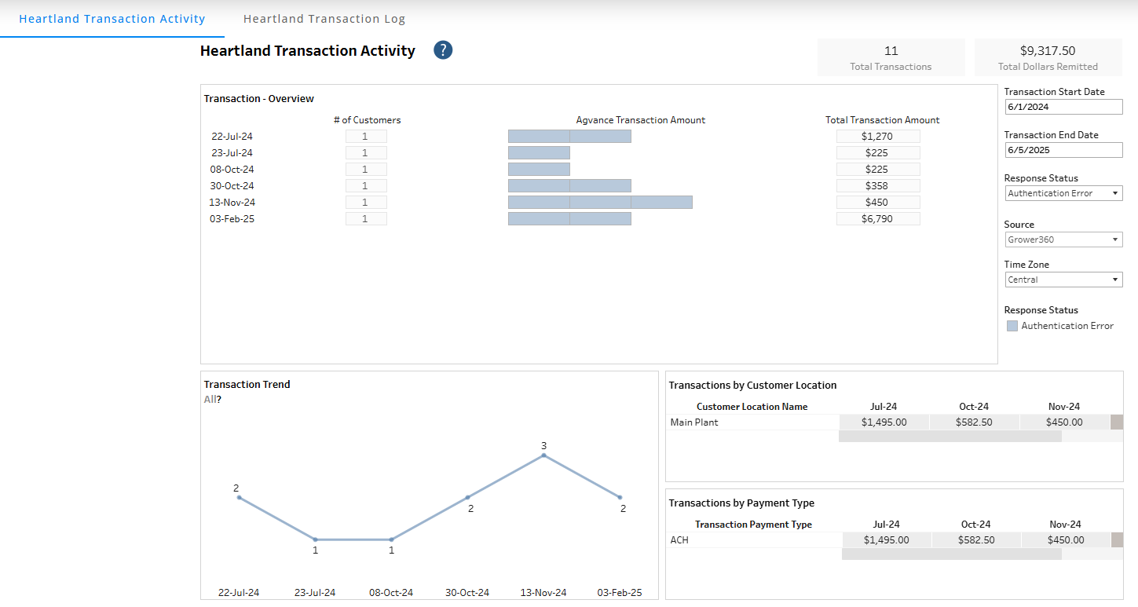Click the ACH payment type row label
This screenshot has width=1138, height=607.
point(679,540)
